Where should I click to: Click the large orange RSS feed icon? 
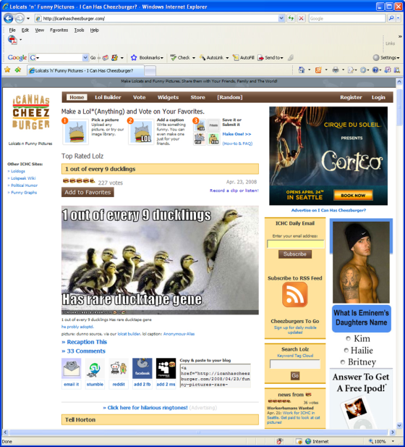294,295
